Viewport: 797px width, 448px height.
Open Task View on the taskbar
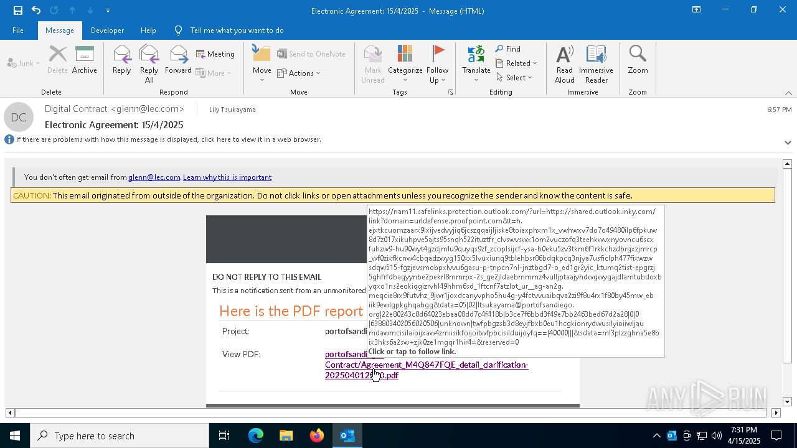tap(224, 436)
